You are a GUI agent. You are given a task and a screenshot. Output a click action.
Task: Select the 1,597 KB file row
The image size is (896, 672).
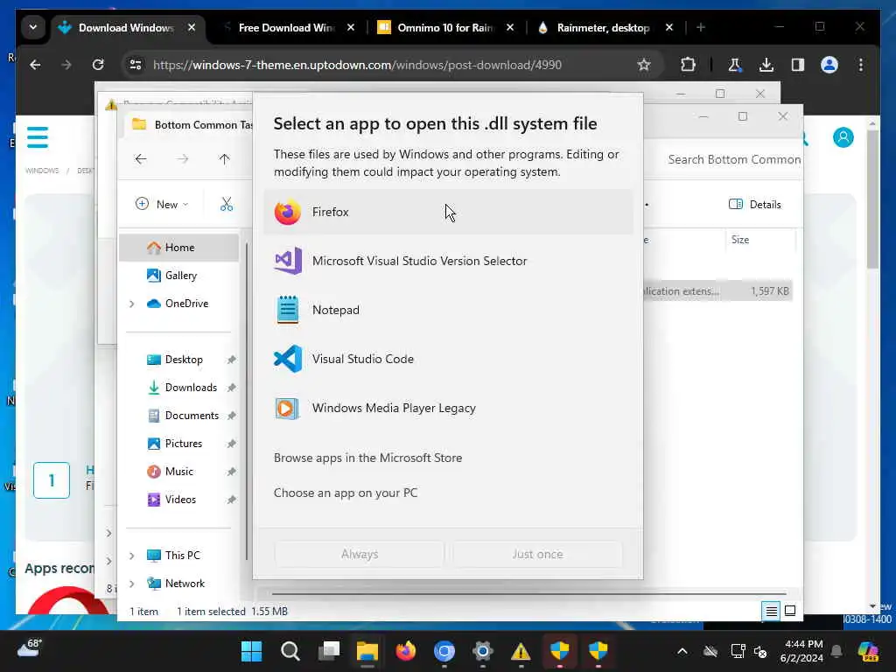tap(717, 290)
